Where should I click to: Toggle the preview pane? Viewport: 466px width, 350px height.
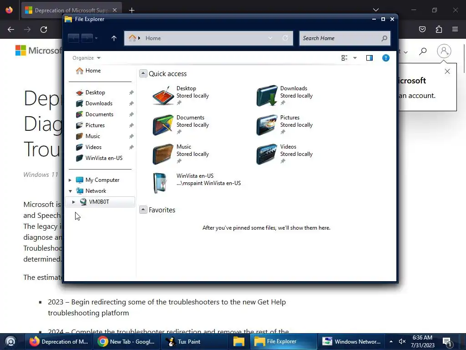(370, 58)
